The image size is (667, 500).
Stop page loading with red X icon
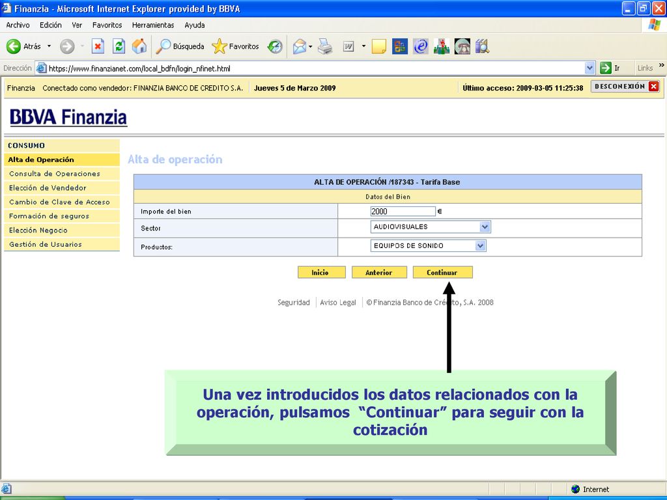(x=98, y=46)
